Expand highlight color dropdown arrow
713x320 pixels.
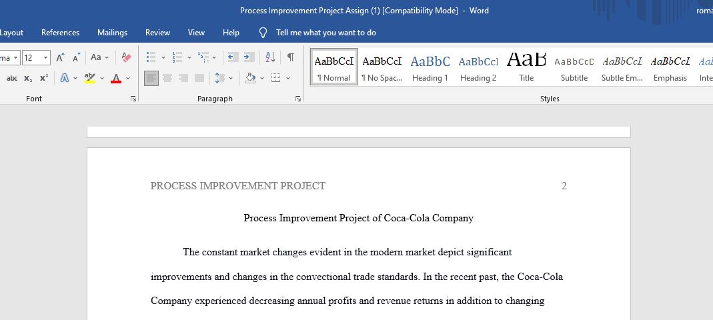pyautogui.click(x=102, y=78)
